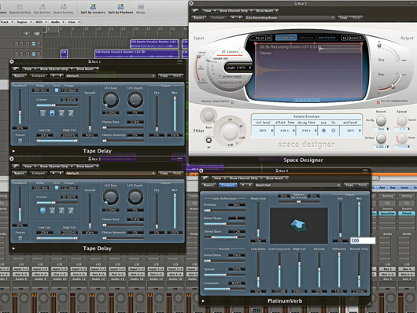Click Split by Locators toolbar icon
417x313 pixels.
(x=93, y=6)
